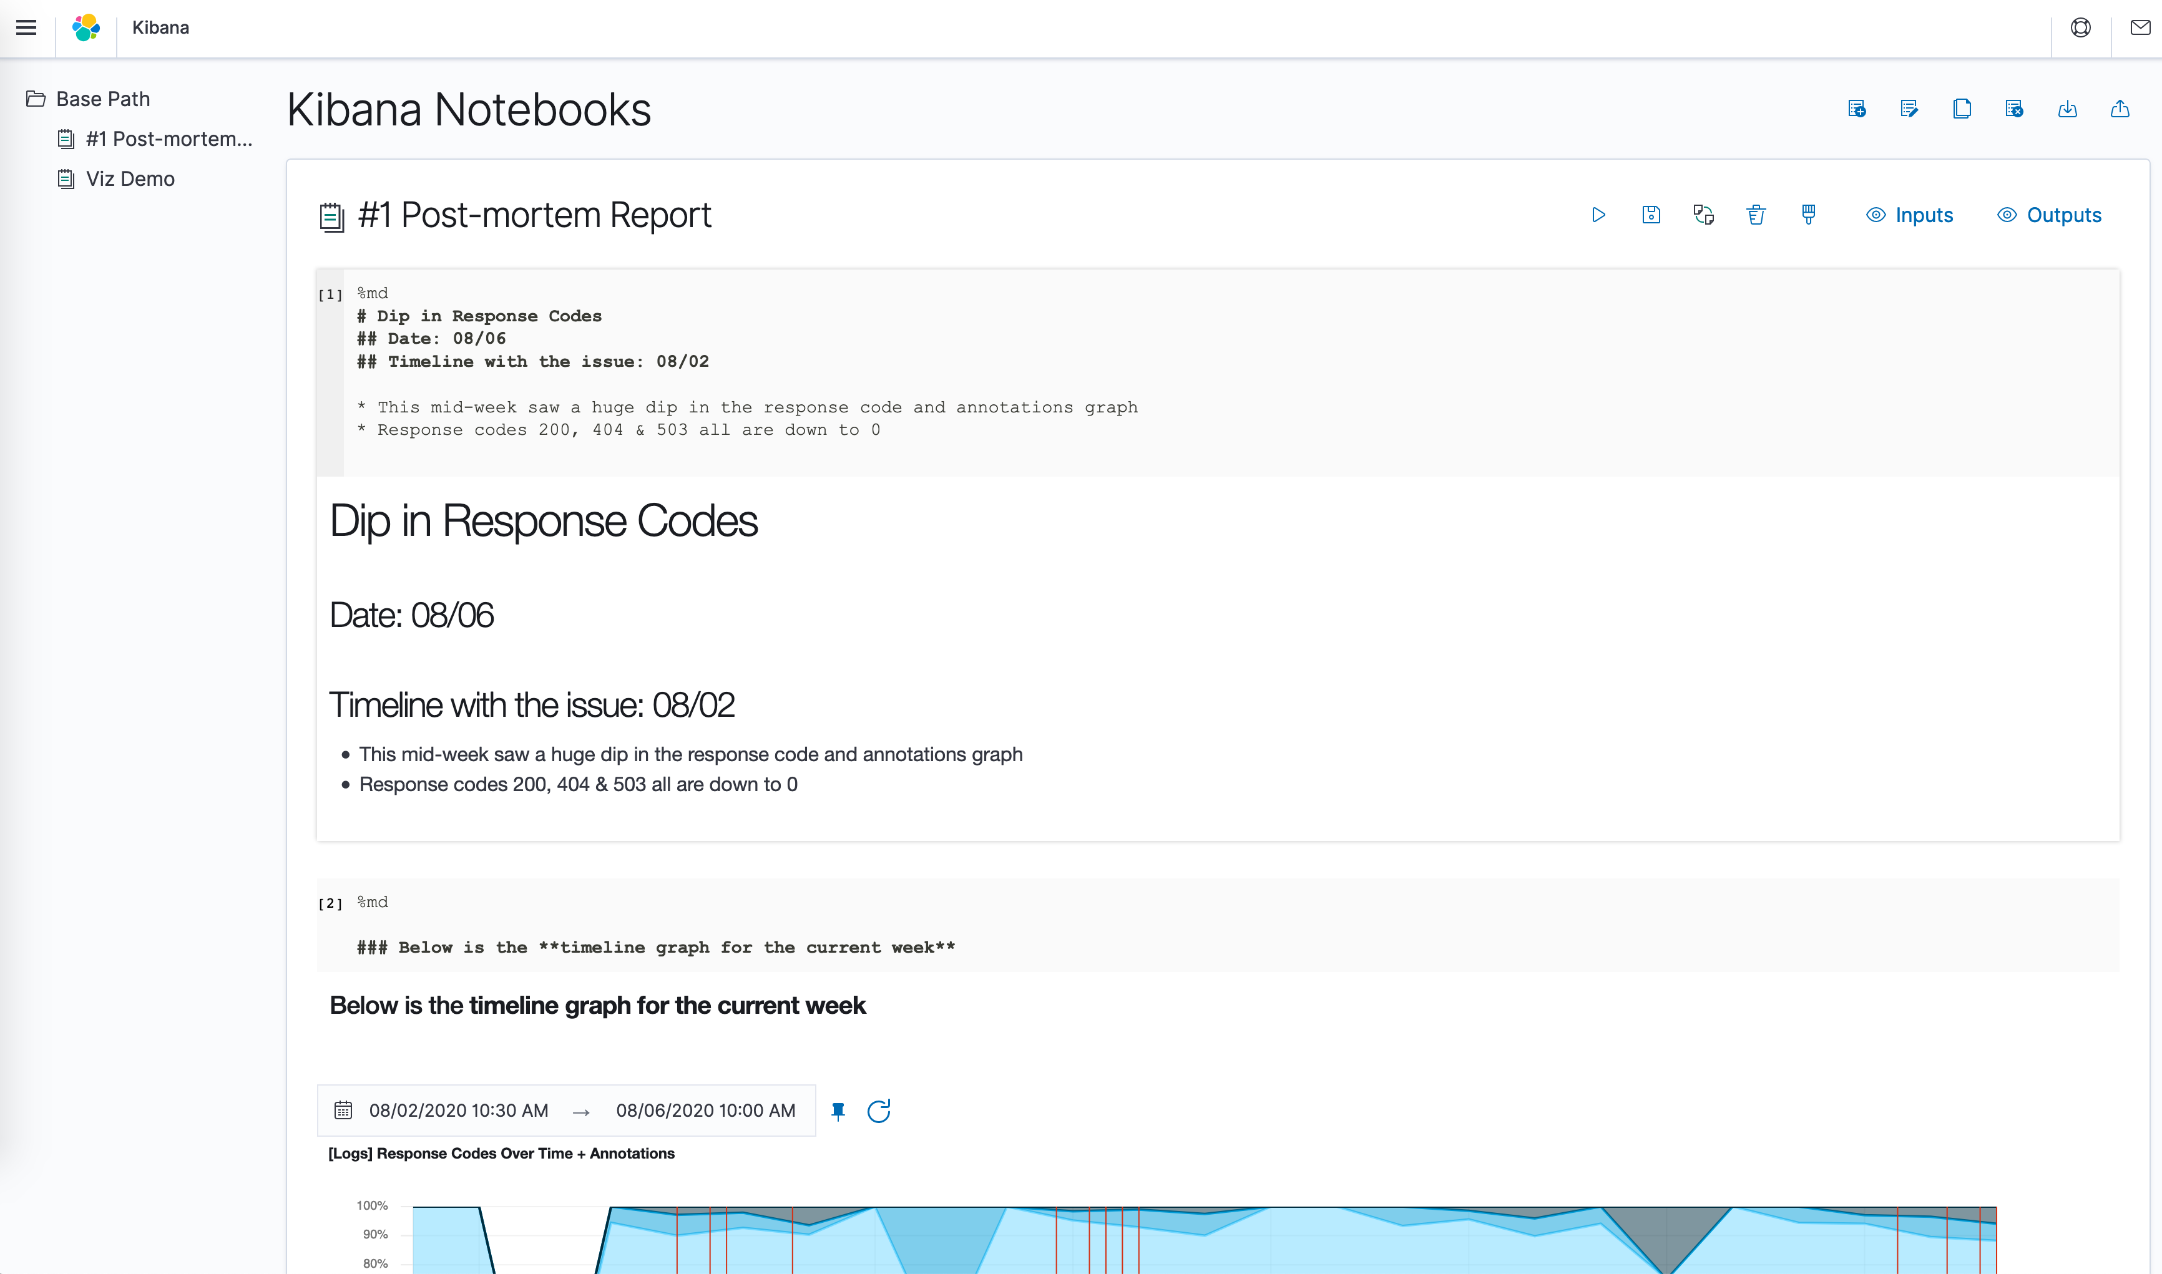This screenshot has width=2162, height=1274.
Task: Run all paragraphs with the play icon
Action: pos(1598,215)
